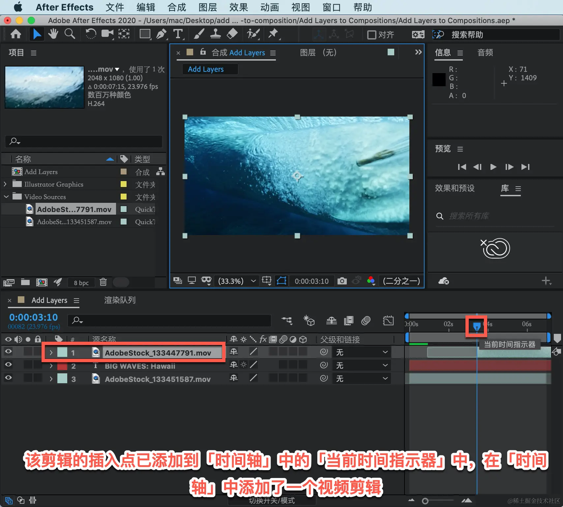Select the Pen tool
The width and height of the screenshot is (563, 507).
[162, 34]
